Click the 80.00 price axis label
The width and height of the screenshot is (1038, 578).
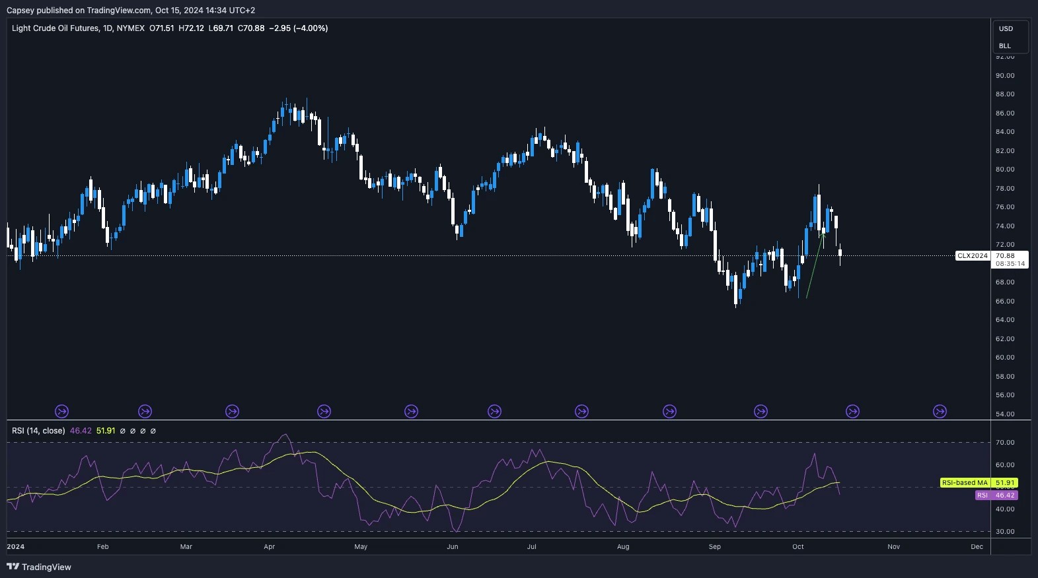(x=1005, y=170)
